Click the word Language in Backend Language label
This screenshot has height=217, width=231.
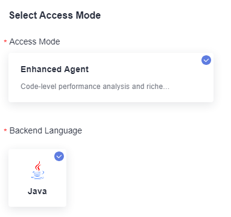pyautogui.click(x=63, y=131)
